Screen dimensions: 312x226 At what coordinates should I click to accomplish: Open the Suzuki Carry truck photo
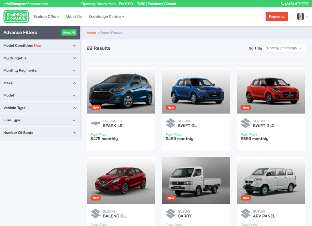[x=196, y=180]
